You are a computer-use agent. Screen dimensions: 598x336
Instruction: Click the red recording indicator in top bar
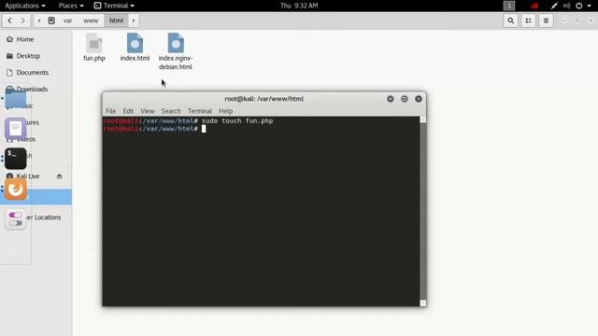(x=534, y=6)
